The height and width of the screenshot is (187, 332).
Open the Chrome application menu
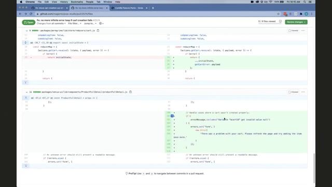(30, 2)
